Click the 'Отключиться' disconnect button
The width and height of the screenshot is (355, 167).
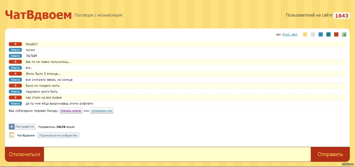pyautogui.click(x=24, y=154)
